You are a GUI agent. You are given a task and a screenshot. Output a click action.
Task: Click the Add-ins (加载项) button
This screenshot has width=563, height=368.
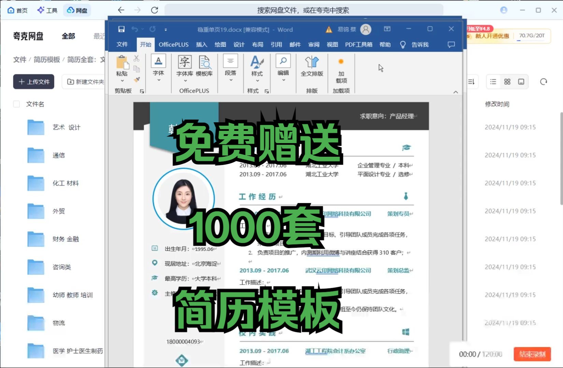coord(341,71)
